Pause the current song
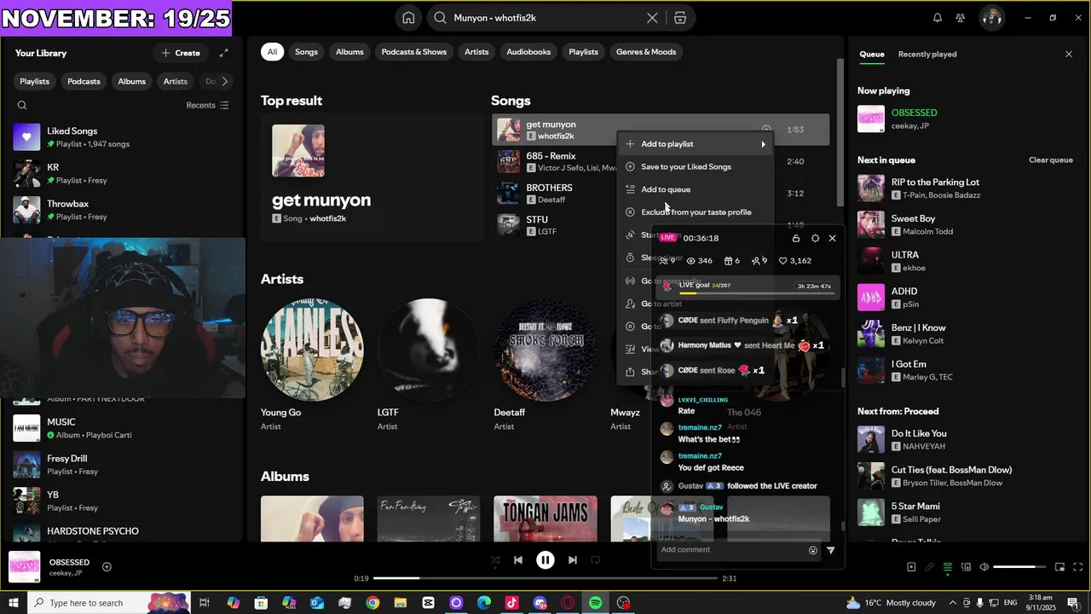Screen dimensions: 1091x614 (x=545, y=560)
